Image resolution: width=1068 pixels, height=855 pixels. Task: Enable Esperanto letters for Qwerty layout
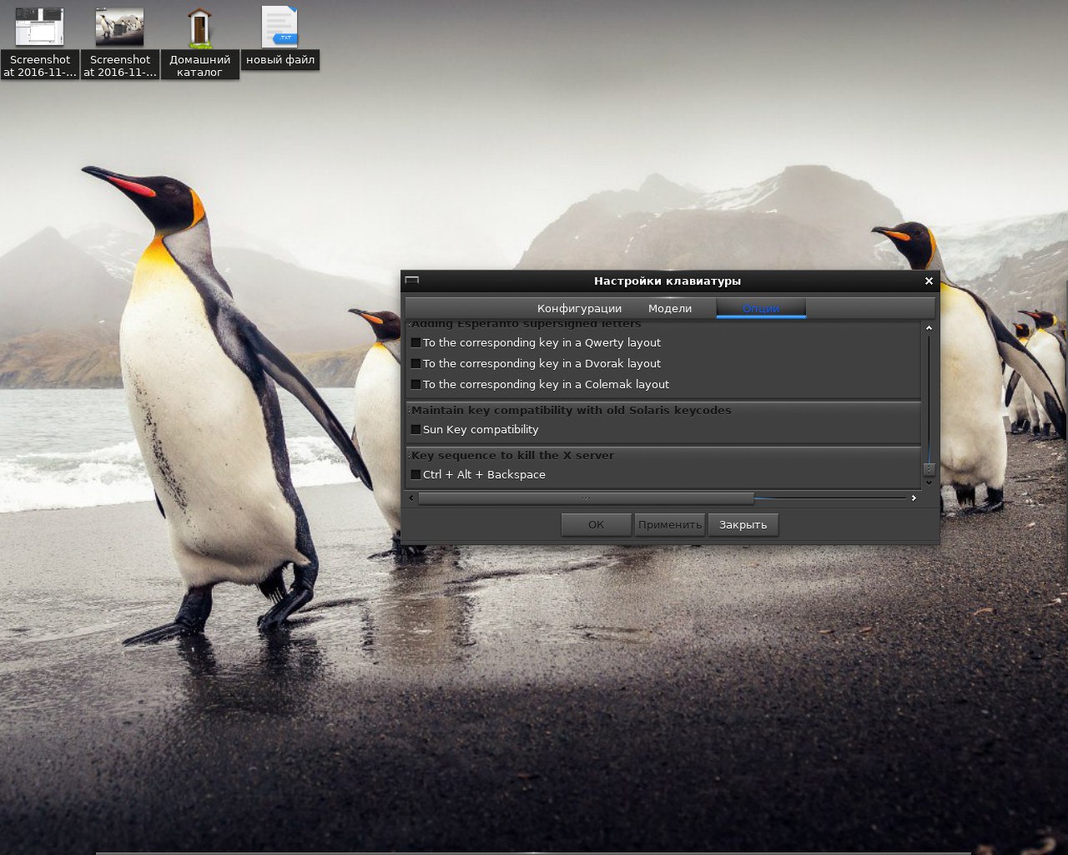(416, 343)
